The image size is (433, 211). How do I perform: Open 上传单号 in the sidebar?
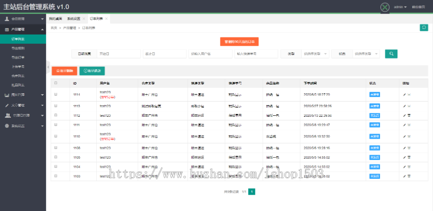click(23, 66)
